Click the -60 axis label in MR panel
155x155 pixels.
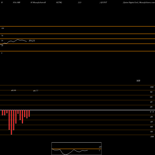tap(151, 127)
